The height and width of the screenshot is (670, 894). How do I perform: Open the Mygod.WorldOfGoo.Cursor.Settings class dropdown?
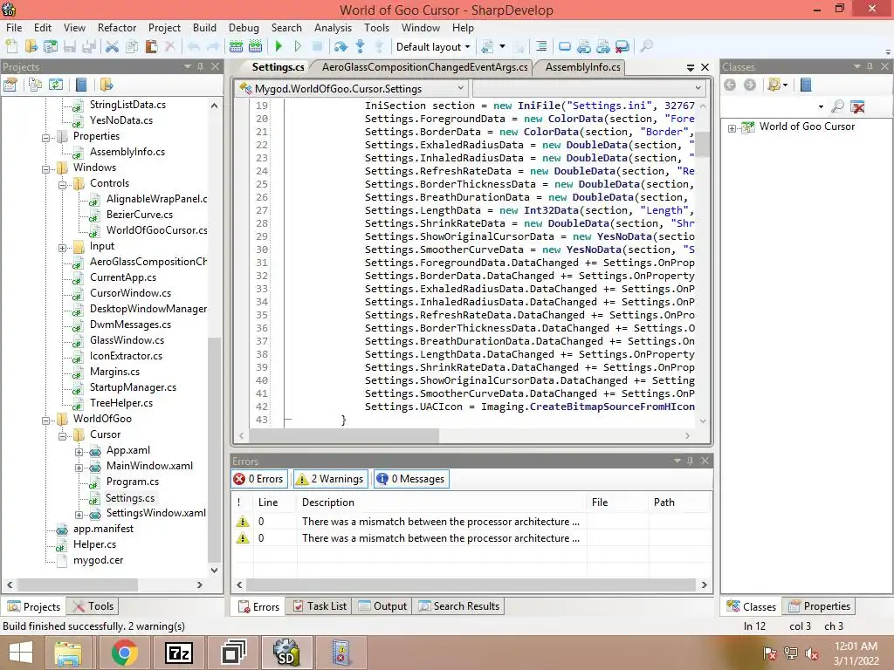click(353, 88)
